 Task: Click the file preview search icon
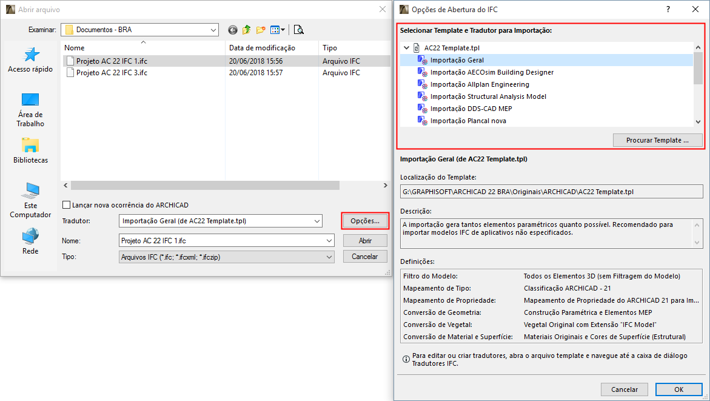[298, 30]
